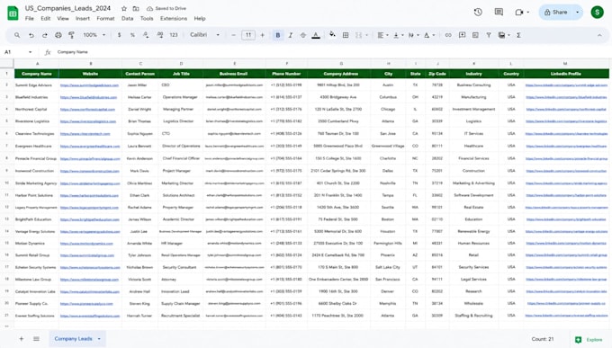Create a filter
Image resolution: width=612 pixels, height=348 pixels.
(x=489, y=35)
